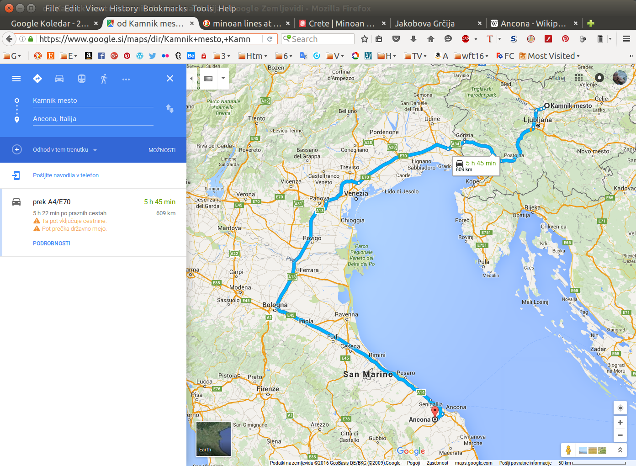Click Pošlji povratne informacije link
Image resolution: width=636 pixels, height=466 pixels.
click(525, 463)
